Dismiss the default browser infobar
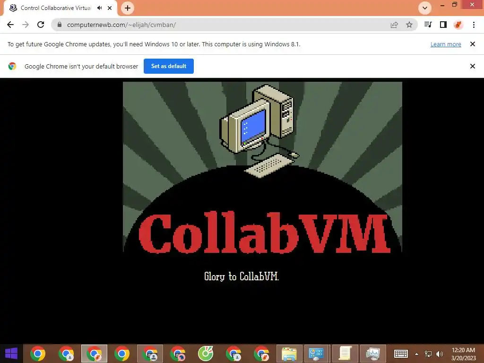This screenshot has width=484, height=363. click(x=472, y=66)
